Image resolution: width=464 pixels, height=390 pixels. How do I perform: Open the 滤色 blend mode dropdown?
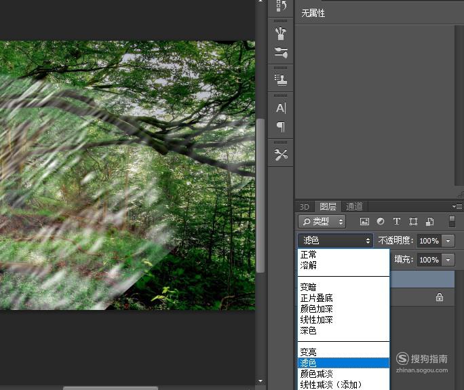click(x=335, y=240)
